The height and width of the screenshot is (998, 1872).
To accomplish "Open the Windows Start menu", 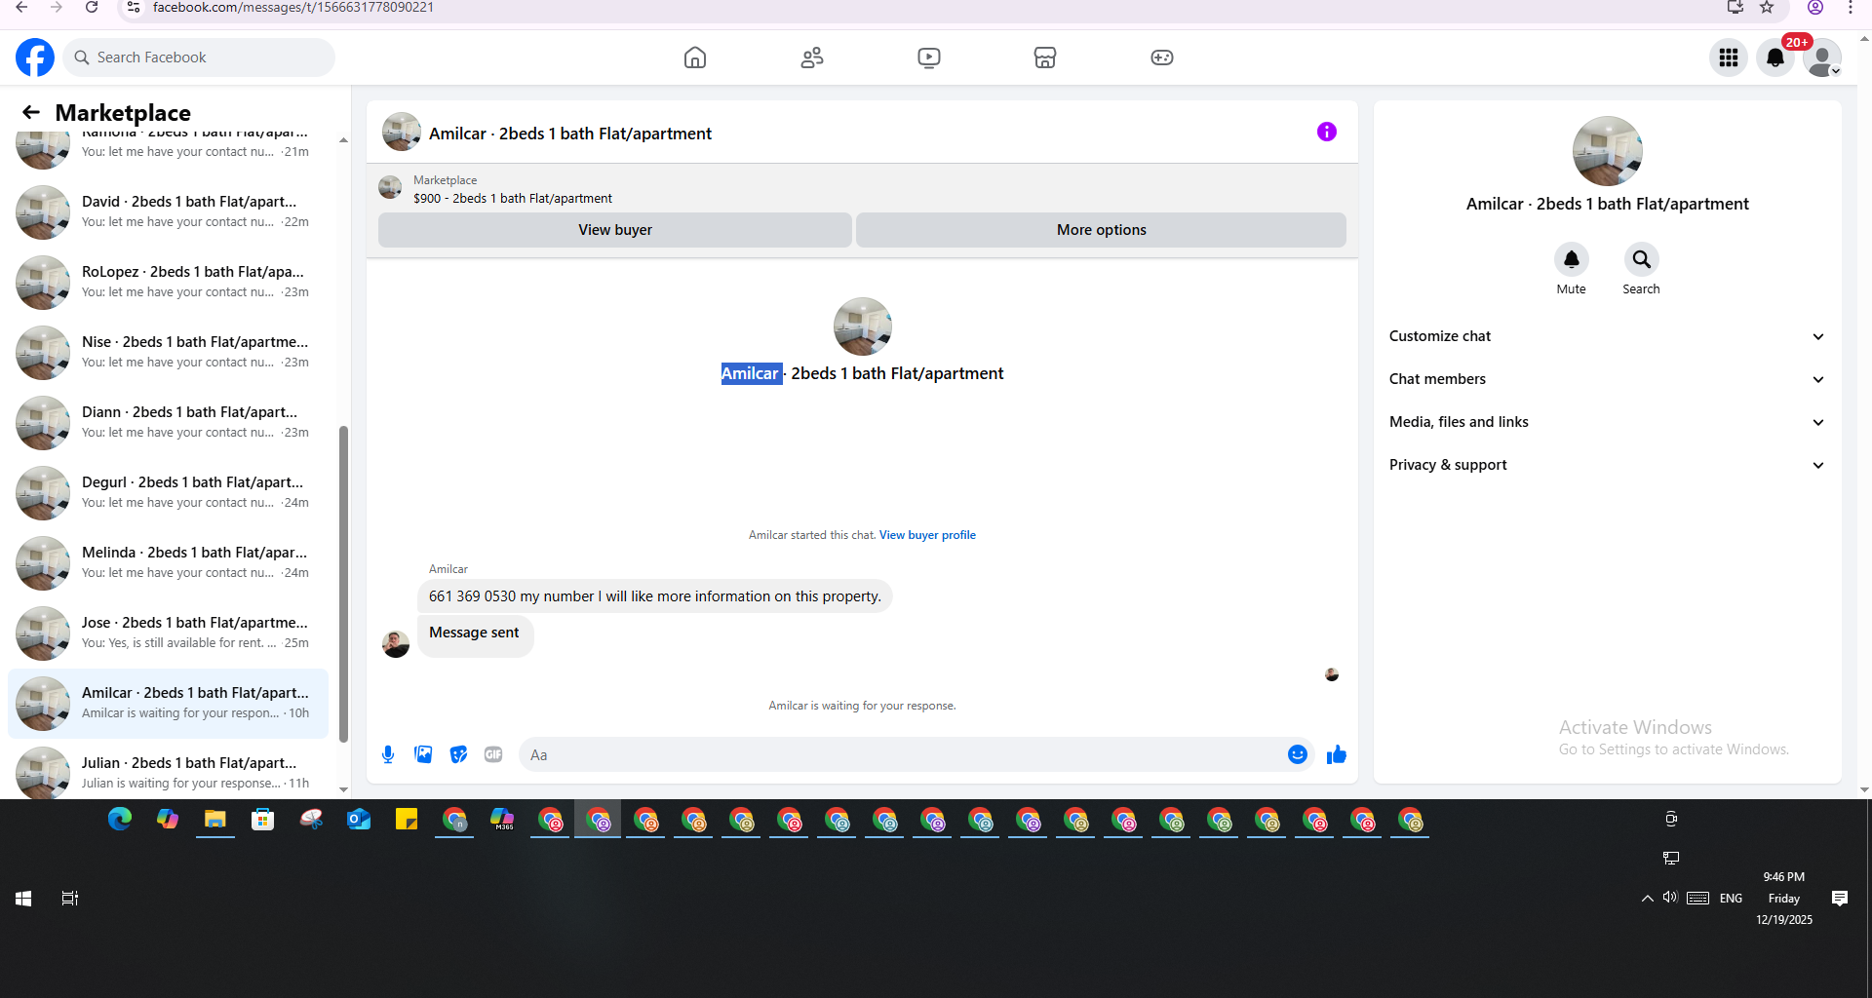I will coord(23,899).
